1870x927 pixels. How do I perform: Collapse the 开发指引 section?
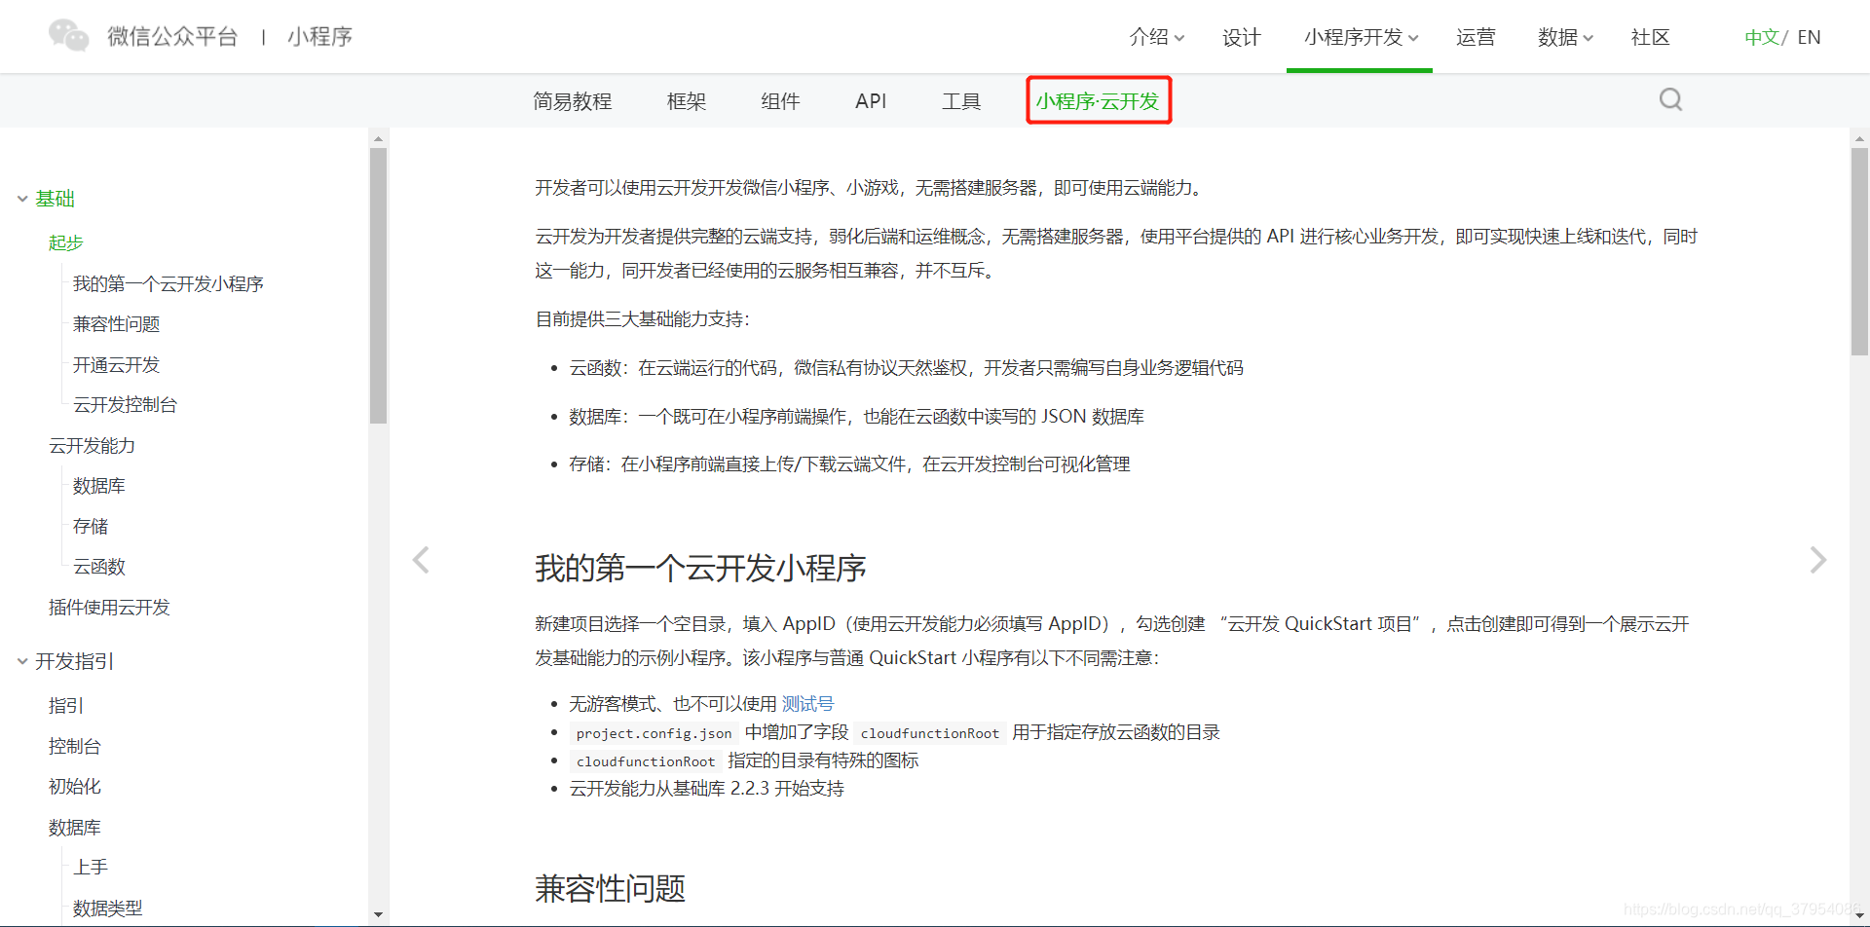coord(22,661)
